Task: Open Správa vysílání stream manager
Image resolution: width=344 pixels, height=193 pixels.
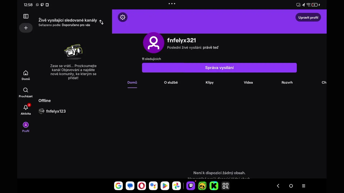Action: pyautogui.click(x=219, y=68)
